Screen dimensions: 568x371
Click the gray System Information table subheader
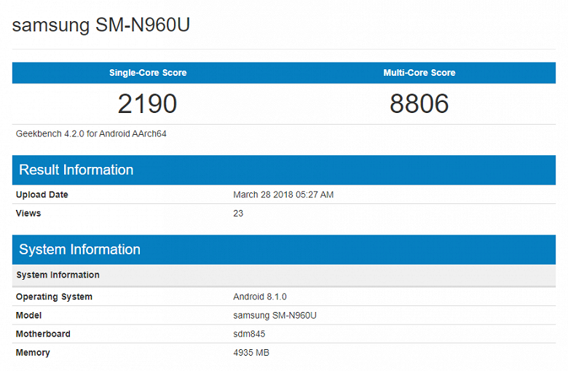(x=58, y=275)
